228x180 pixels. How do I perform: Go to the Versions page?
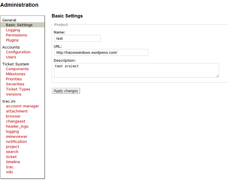point(14,94)
